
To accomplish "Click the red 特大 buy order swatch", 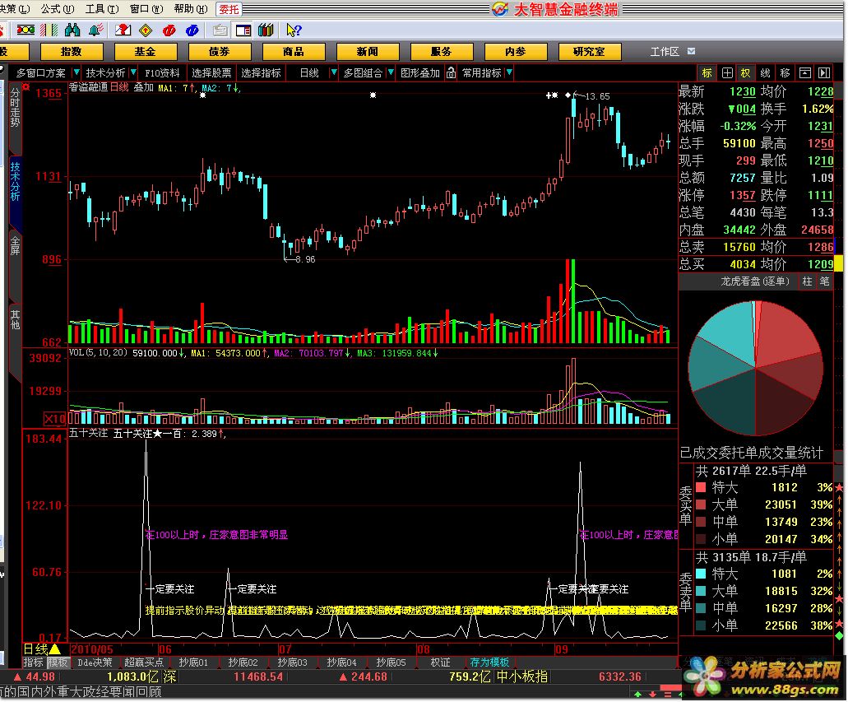I will point(701,488).
